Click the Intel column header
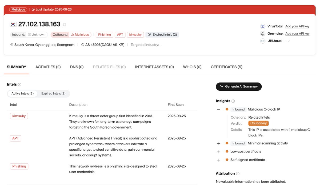Viewport: 320px width, 186px height. click(13, 105)
